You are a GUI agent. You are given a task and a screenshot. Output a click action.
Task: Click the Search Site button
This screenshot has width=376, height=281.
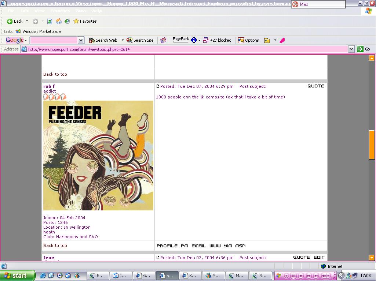pos(140,40)
